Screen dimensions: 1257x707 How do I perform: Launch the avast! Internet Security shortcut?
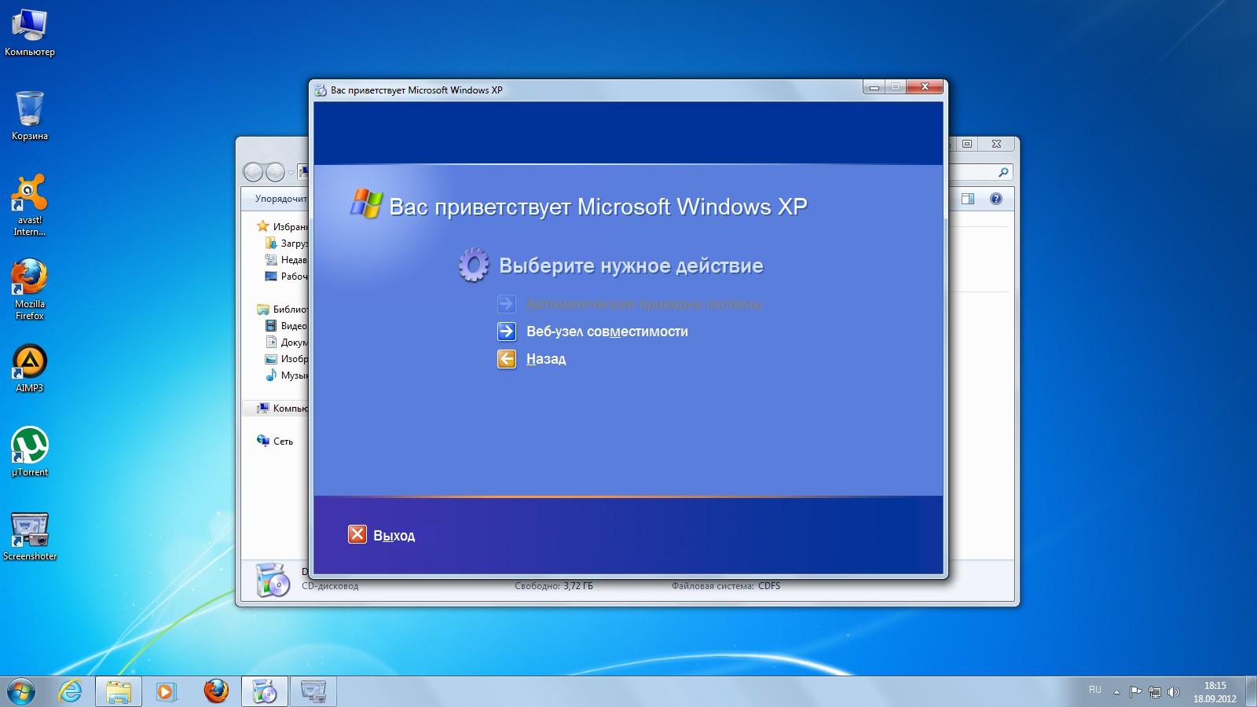click(30, 205)
